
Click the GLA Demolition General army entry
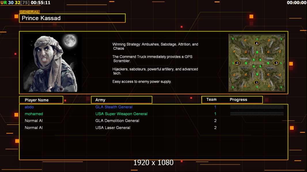click(117, 121)
